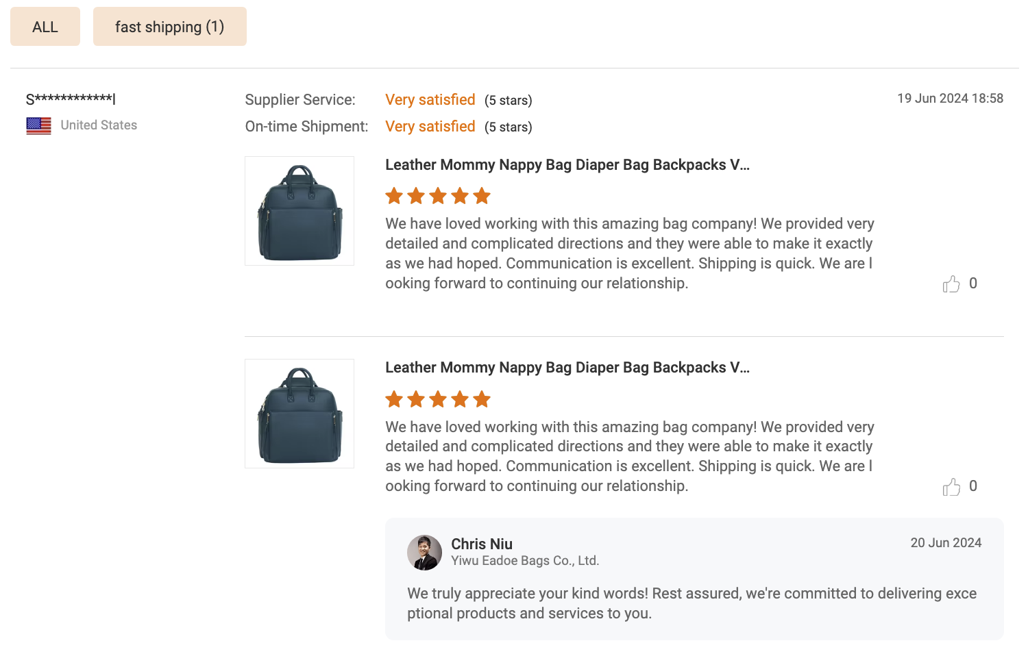Click the first review's comment text
Image resolution: width=1028 pixels, height=667 pixels.
(629, 253)
